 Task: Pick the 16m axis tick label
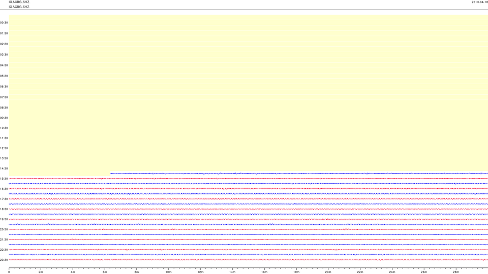click(x=264, y=272)
